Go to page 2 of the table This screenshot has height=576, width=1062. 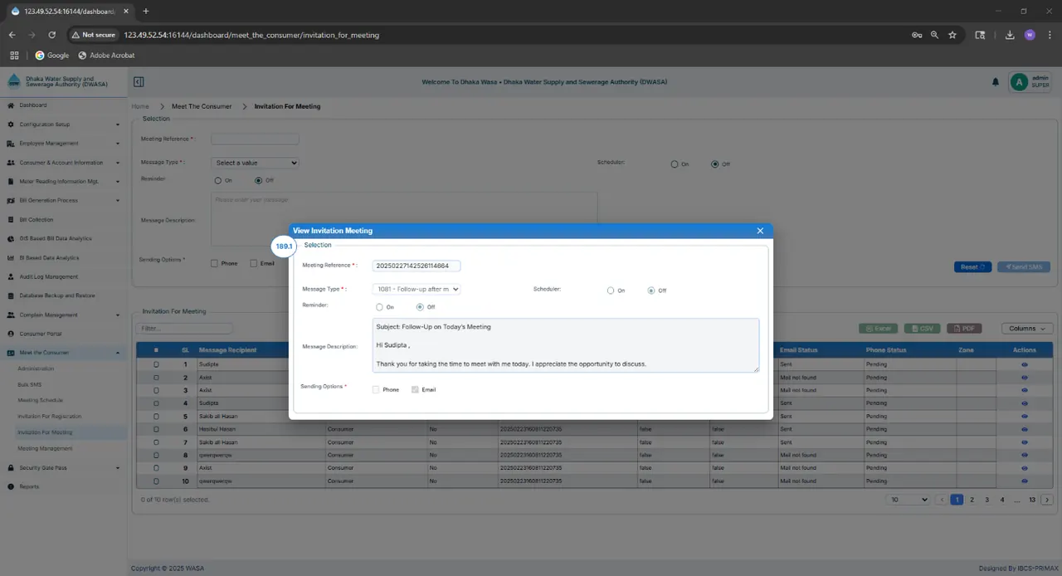click(972, 500)
